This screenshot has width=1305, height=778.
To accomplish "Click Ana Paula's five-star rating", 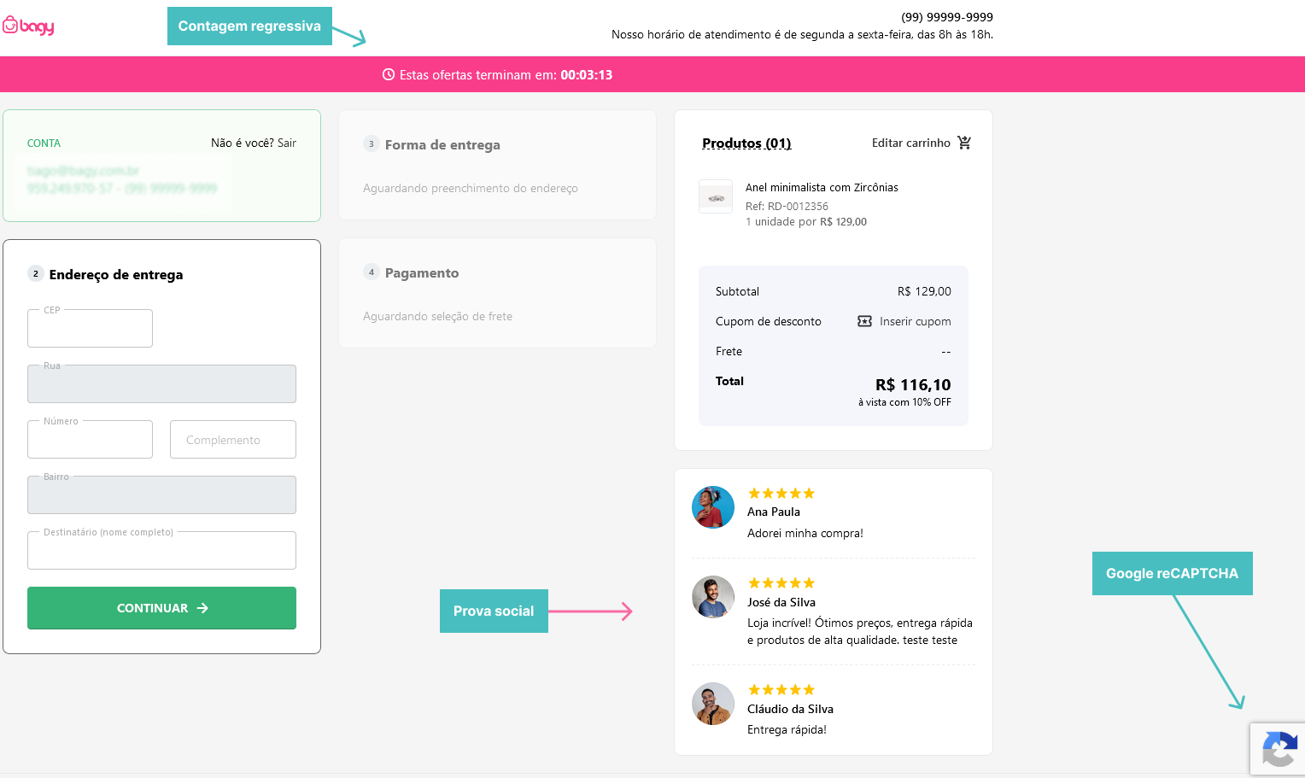I will point(781,494).
